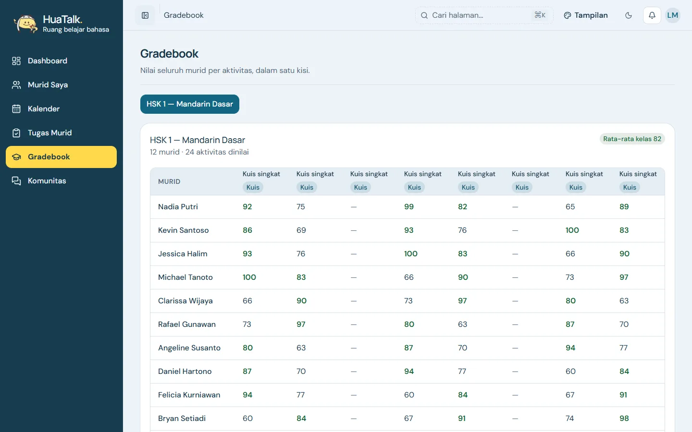Open notifications via the bell icon
Image resolution: width=692 pixels, height=432 pixels.
tap(652, 15)
